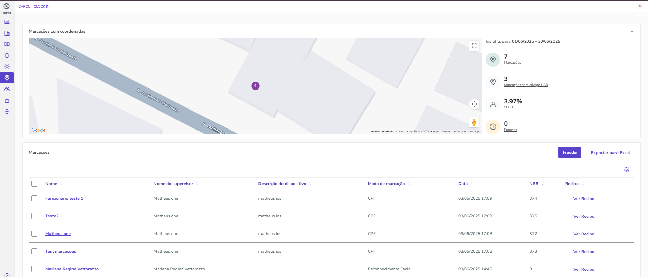Screen dimensions: 648x277
Task: Click the Street View pegman on map
Action: pos(474,122)
